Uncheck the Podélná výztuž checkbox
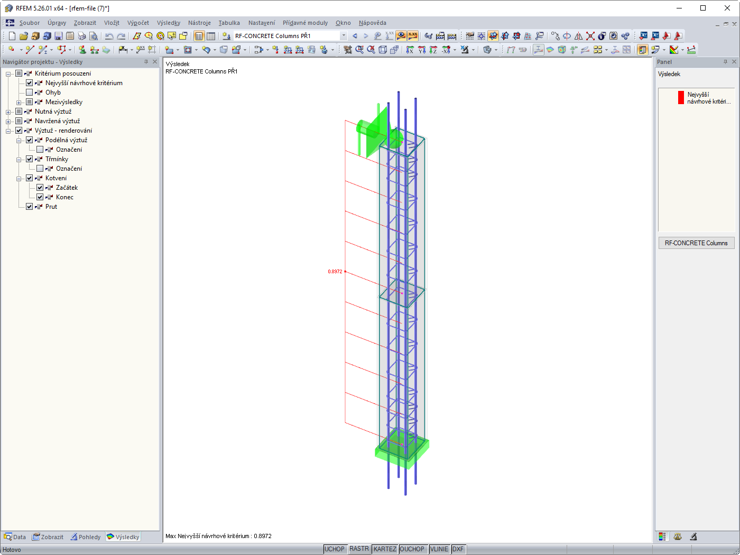The width and height of the screenshot is (740, 555). (x=30, y=140)
